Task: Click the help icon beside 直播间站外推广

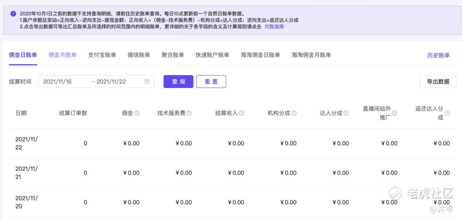Action: pyautogui.click(x=394, y=113)
